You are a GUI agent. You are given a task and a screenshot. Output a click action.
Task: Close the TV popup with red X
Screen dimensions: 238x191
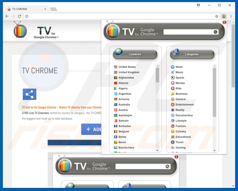pyautogui.click(x=224, y=22)
